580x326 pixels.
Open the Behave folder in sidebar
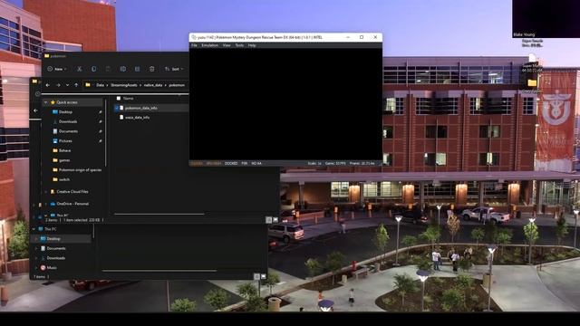tap(64, 150)
